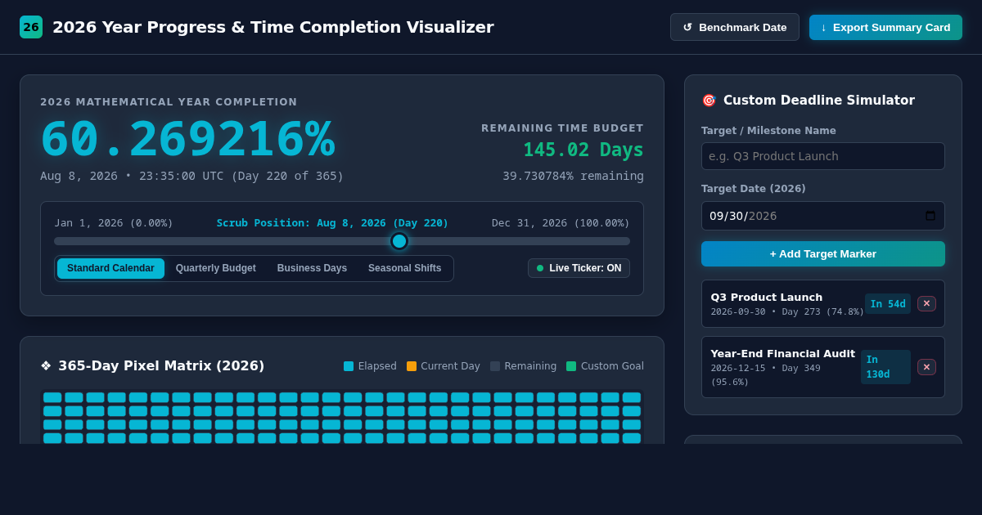Click the target icon beside Custom Deadline Simulator
Viewport: 982px width, 515px height.
pyautogui.click(x=709, y=101)
